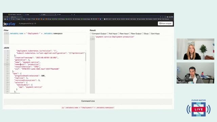Screen dimensions: 217x122
Task: Click the "app": "payment-service" JSON line
Action: (x=30, y=87)
